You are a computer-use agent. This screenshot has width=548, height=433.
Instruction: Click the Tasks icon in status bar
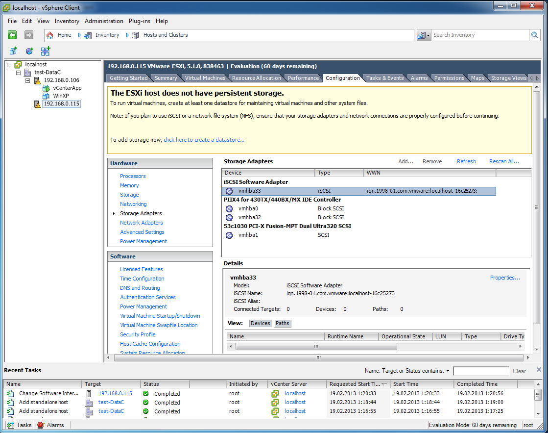[x=11, y=425]
